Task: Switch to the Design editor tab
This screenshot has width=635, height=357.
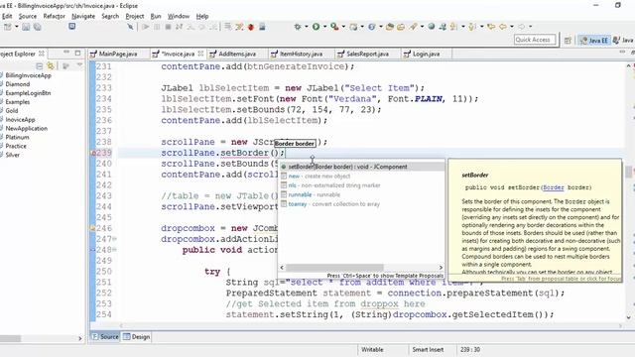Action: coord(137,337)
